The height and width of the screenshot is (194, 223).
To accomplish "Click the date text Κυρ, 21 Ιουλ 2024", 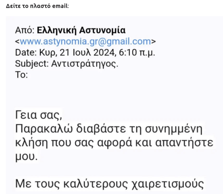I will click(x=77, y=53).
